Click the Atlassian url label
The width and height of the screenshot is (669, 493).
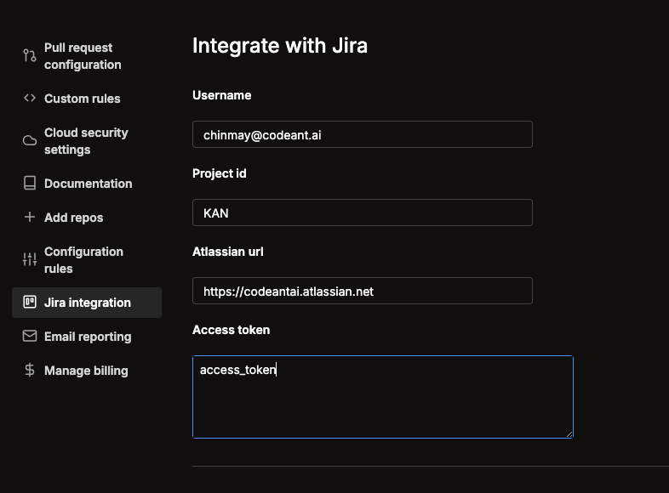(228, 252)
